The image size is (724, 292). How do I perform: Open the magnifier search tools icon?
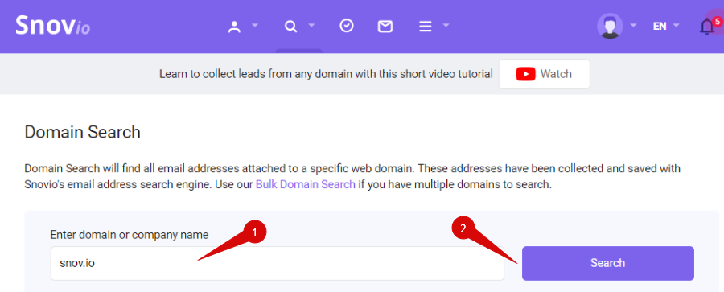290,27
